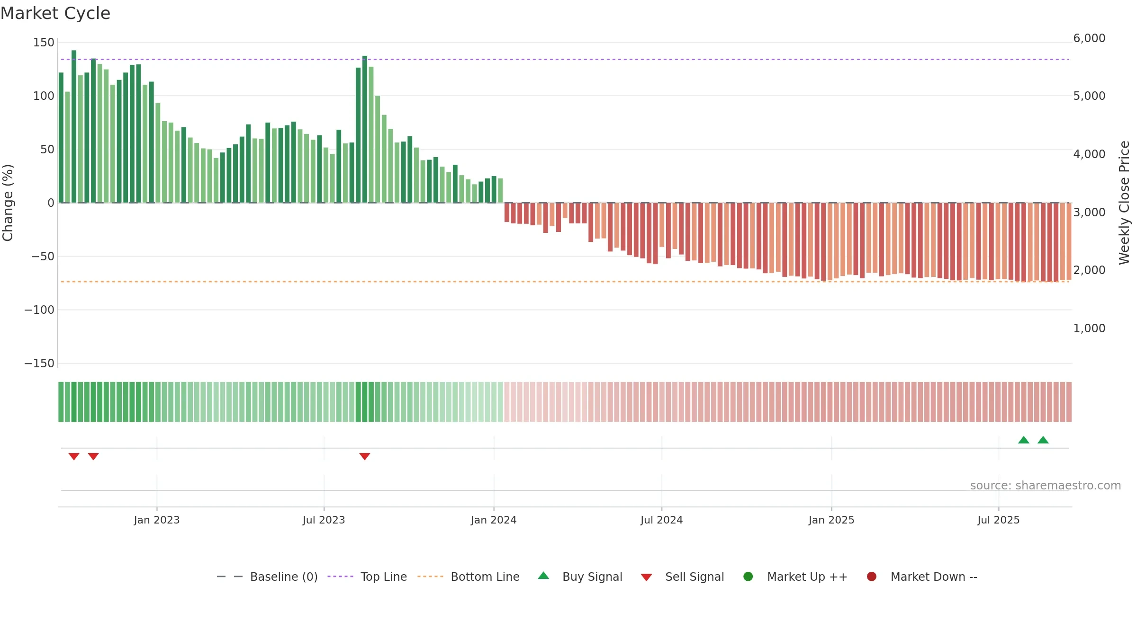This screenshot has width=1137, height=639.
Task: Click the Jul 2023 axis label
Action: 324,520
